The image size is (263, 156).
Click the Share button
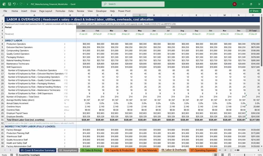pyautogui.click(x=255, y=11)
